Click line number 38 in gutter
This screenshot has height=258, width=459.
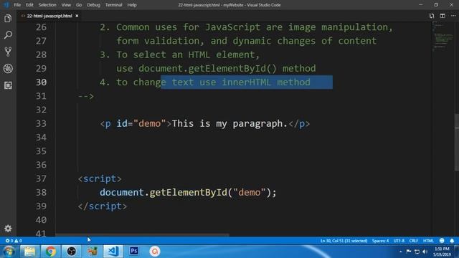pyautogui.click(x=41, y=192)
